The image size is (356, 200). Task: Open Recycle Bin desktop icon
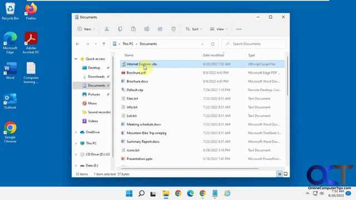click(10, 11)
